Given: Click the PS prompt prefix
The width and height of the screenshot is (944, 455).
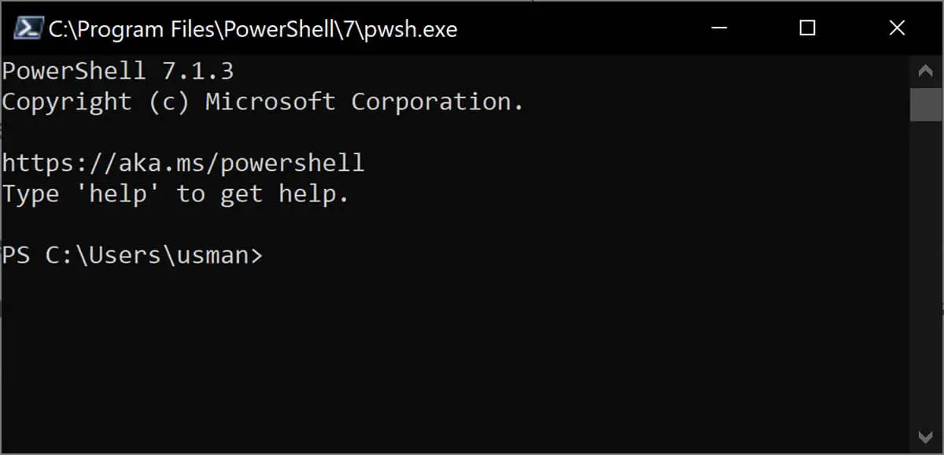Looking at the screenshot, I should point(17,255).
